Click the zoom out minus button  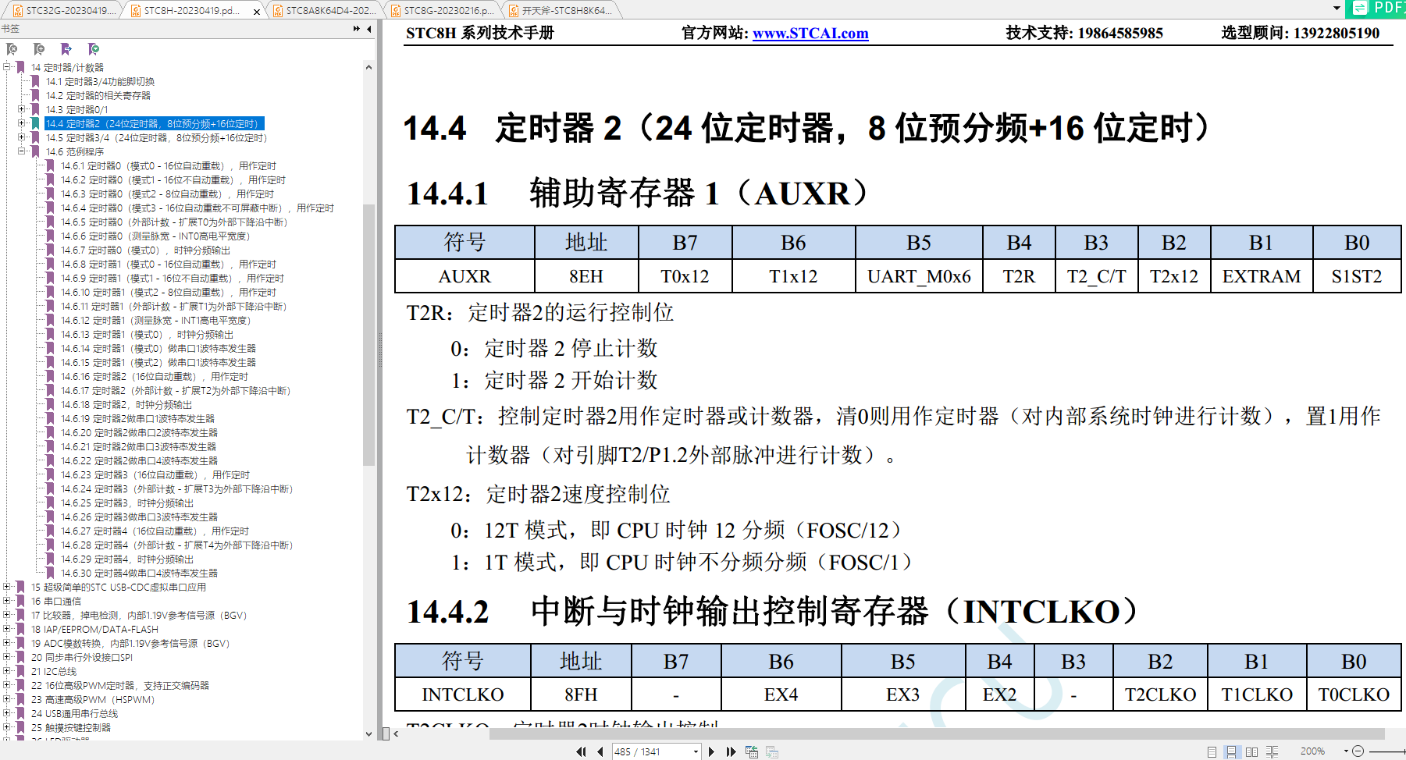click(x=1358, y=751)
